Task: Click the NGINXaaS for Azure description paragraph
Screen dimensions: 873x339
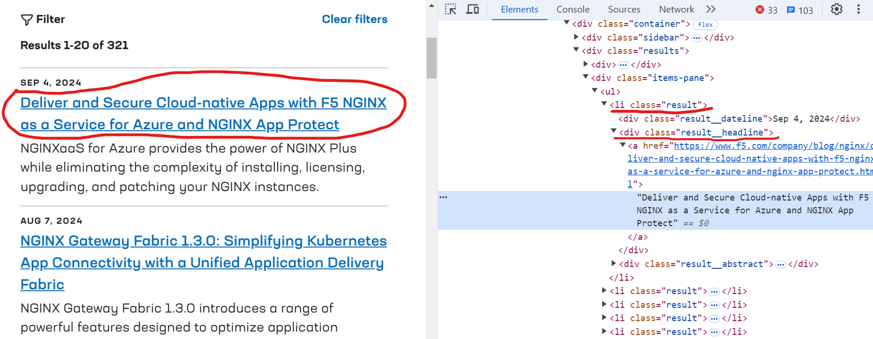Action: 193,168
